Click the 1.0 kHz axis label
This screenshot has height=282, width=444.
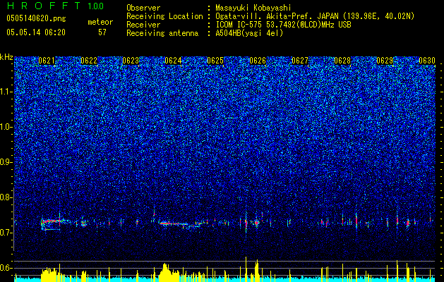[6, 127]
